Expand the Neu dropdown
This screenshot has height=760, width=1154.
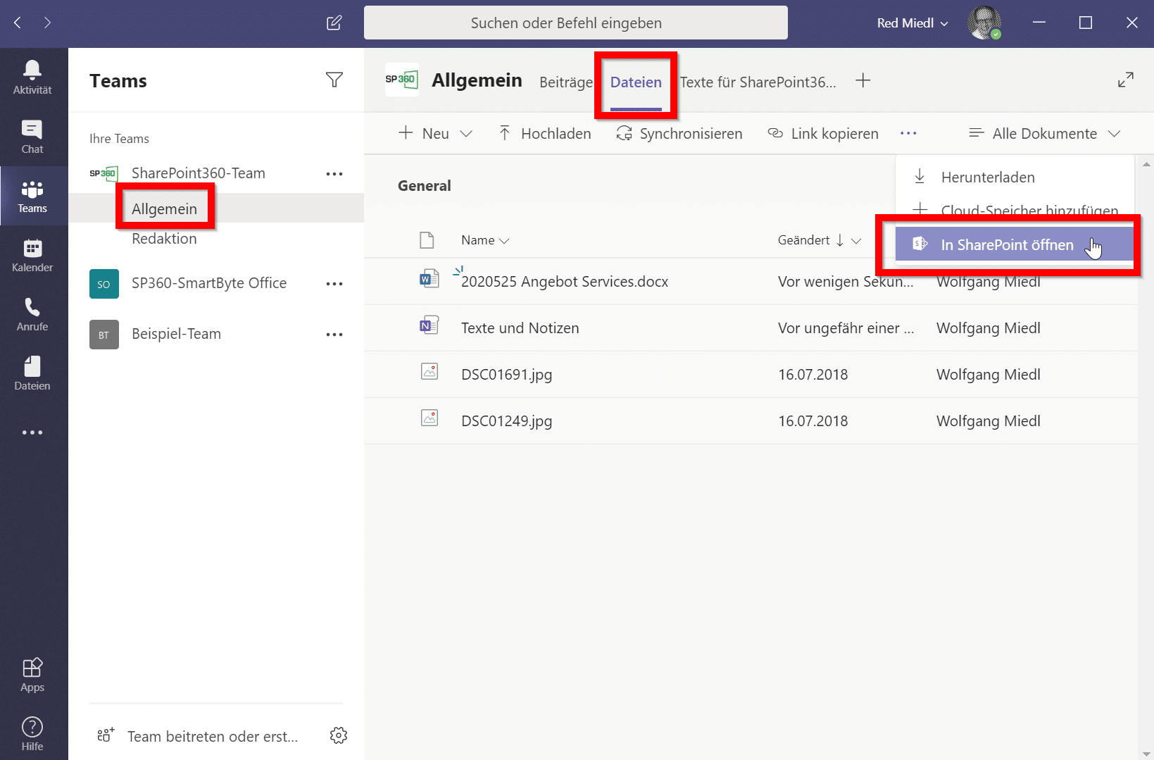point(466,134)
